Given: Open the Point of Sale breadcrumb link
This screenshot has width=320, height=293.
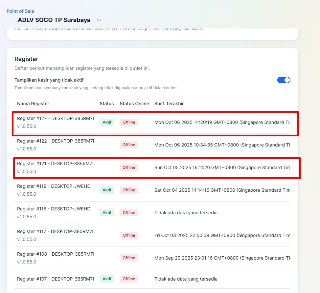Looking at the screenshot, I should [x=20, y=11].
